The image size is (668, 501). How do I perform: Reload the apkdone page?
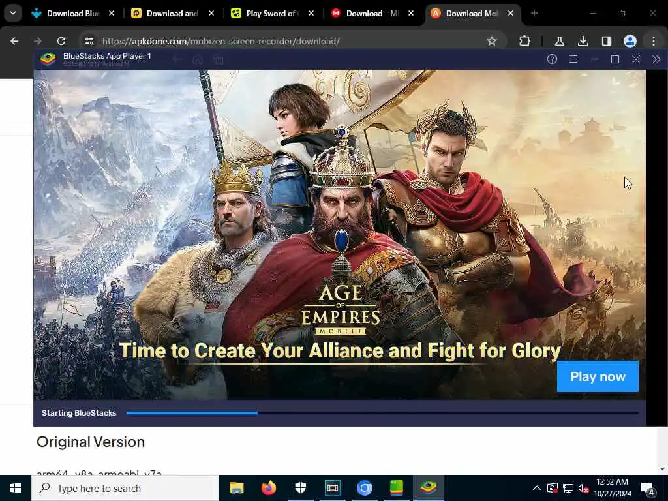click(61, 41)
